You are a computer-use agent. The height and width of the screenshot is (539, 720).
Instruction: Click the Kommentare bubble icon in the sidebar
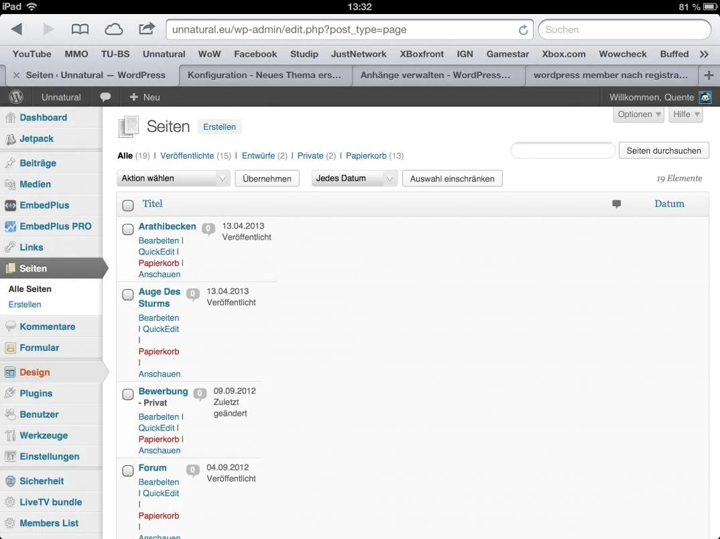[x=10, y=326]
